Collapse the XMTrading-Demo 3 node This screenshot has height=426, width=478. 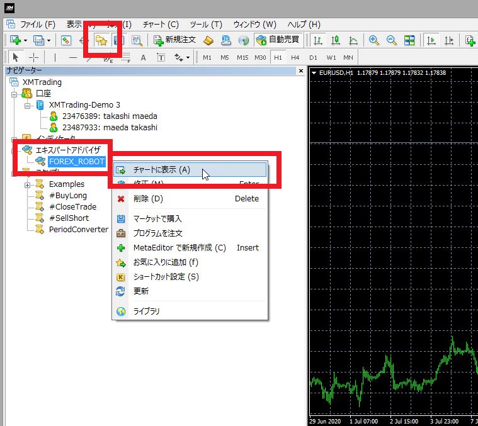coord(28,106)
